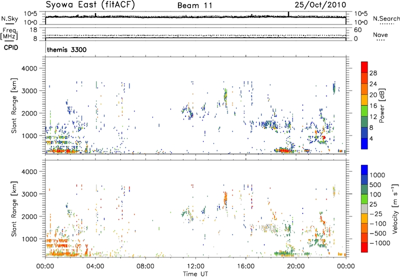Image resolution: width=400 pixels, height=277 pixels.
Task: Click the blue bottom of Power colorbar
Action: tap(364, 143)
